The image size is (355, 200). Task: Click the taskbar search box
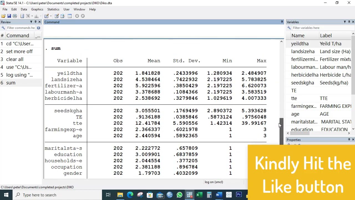(57, 195)
